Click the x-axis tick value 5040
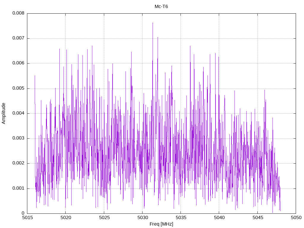Viewport: 304px width, 228px height. pos(219,218)
